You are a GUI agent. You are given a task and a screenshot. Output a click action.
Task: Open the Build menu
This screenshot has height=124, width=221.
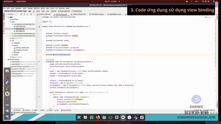(43, 8)
